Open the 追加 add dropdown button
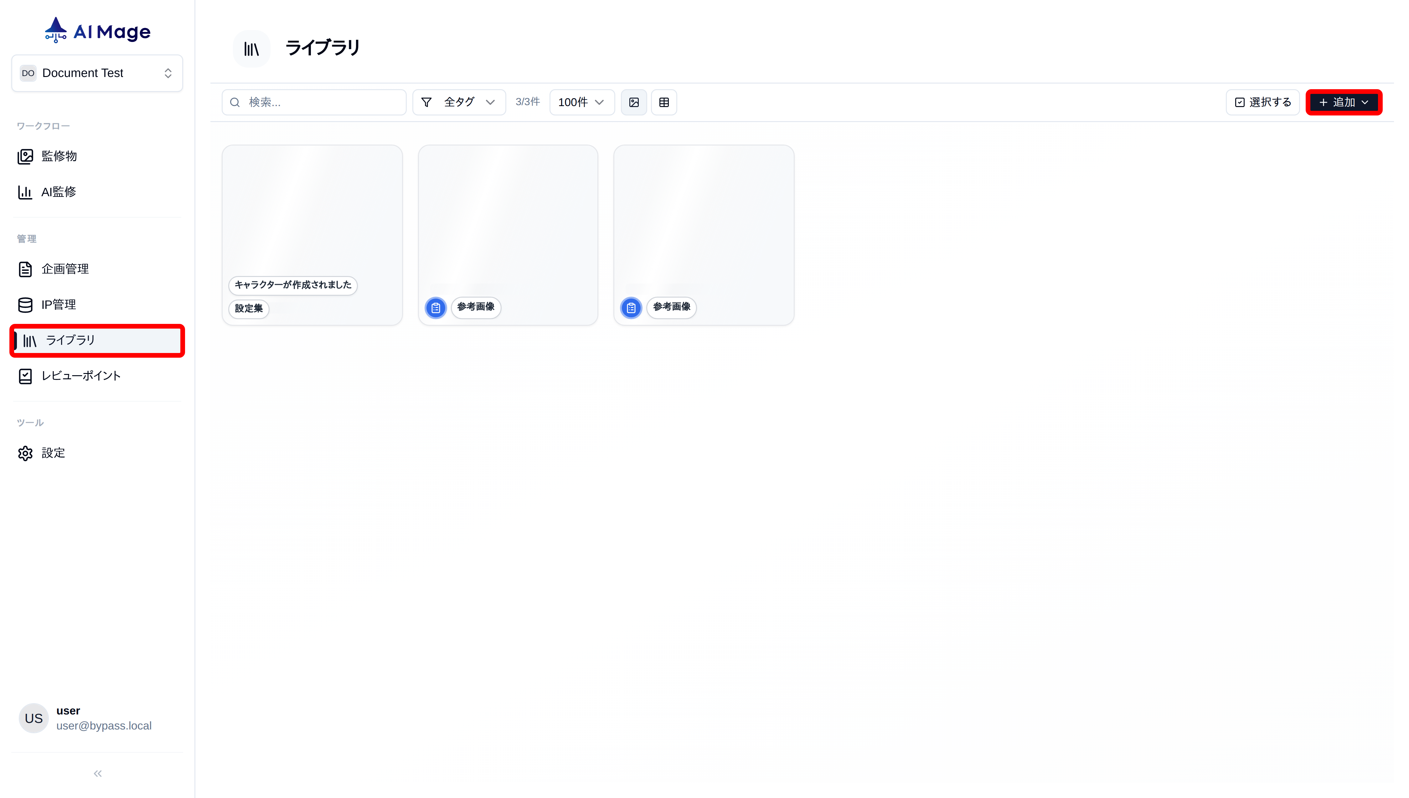Viewport: 1409px width, 798px height. 1343,103
